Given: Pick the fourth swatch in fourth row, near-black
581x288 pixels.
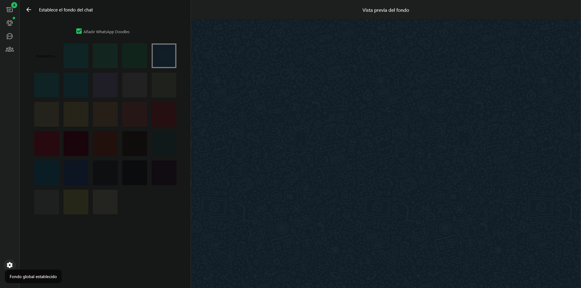Looking at the screenshot, I should [135, 143].
